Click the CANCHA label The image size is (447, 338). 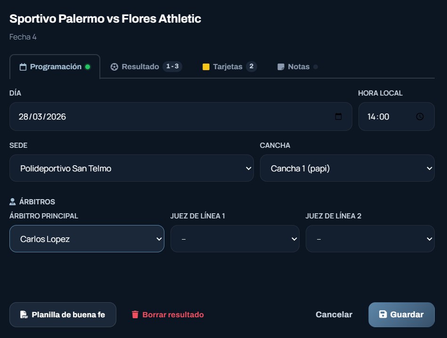coord(275,145)
